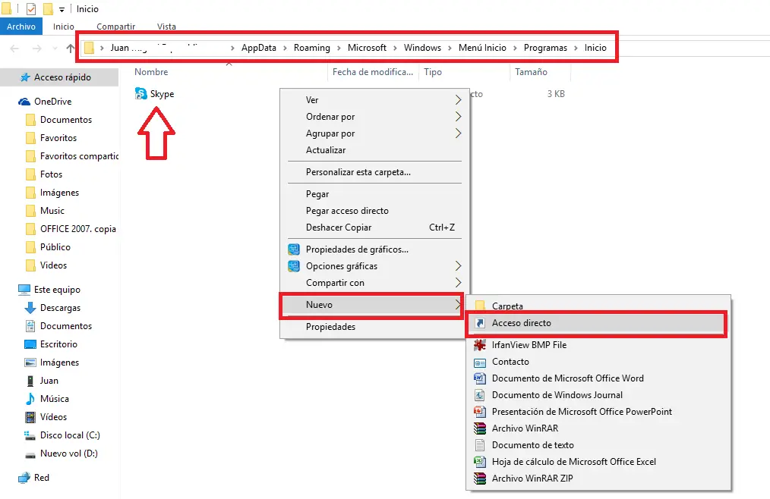Viewport: 770px width, 499px height.
Task: Switch to the Vista ribbon tab
Action: 166,27
